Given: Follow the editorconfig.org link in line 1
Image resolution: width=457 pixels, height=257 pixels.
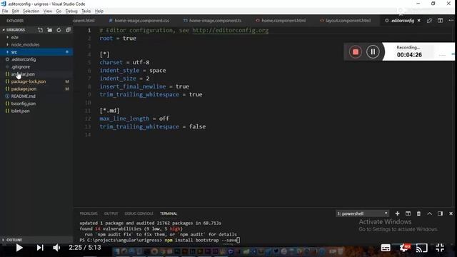Looking at the screenshot, I should [230, 30].
